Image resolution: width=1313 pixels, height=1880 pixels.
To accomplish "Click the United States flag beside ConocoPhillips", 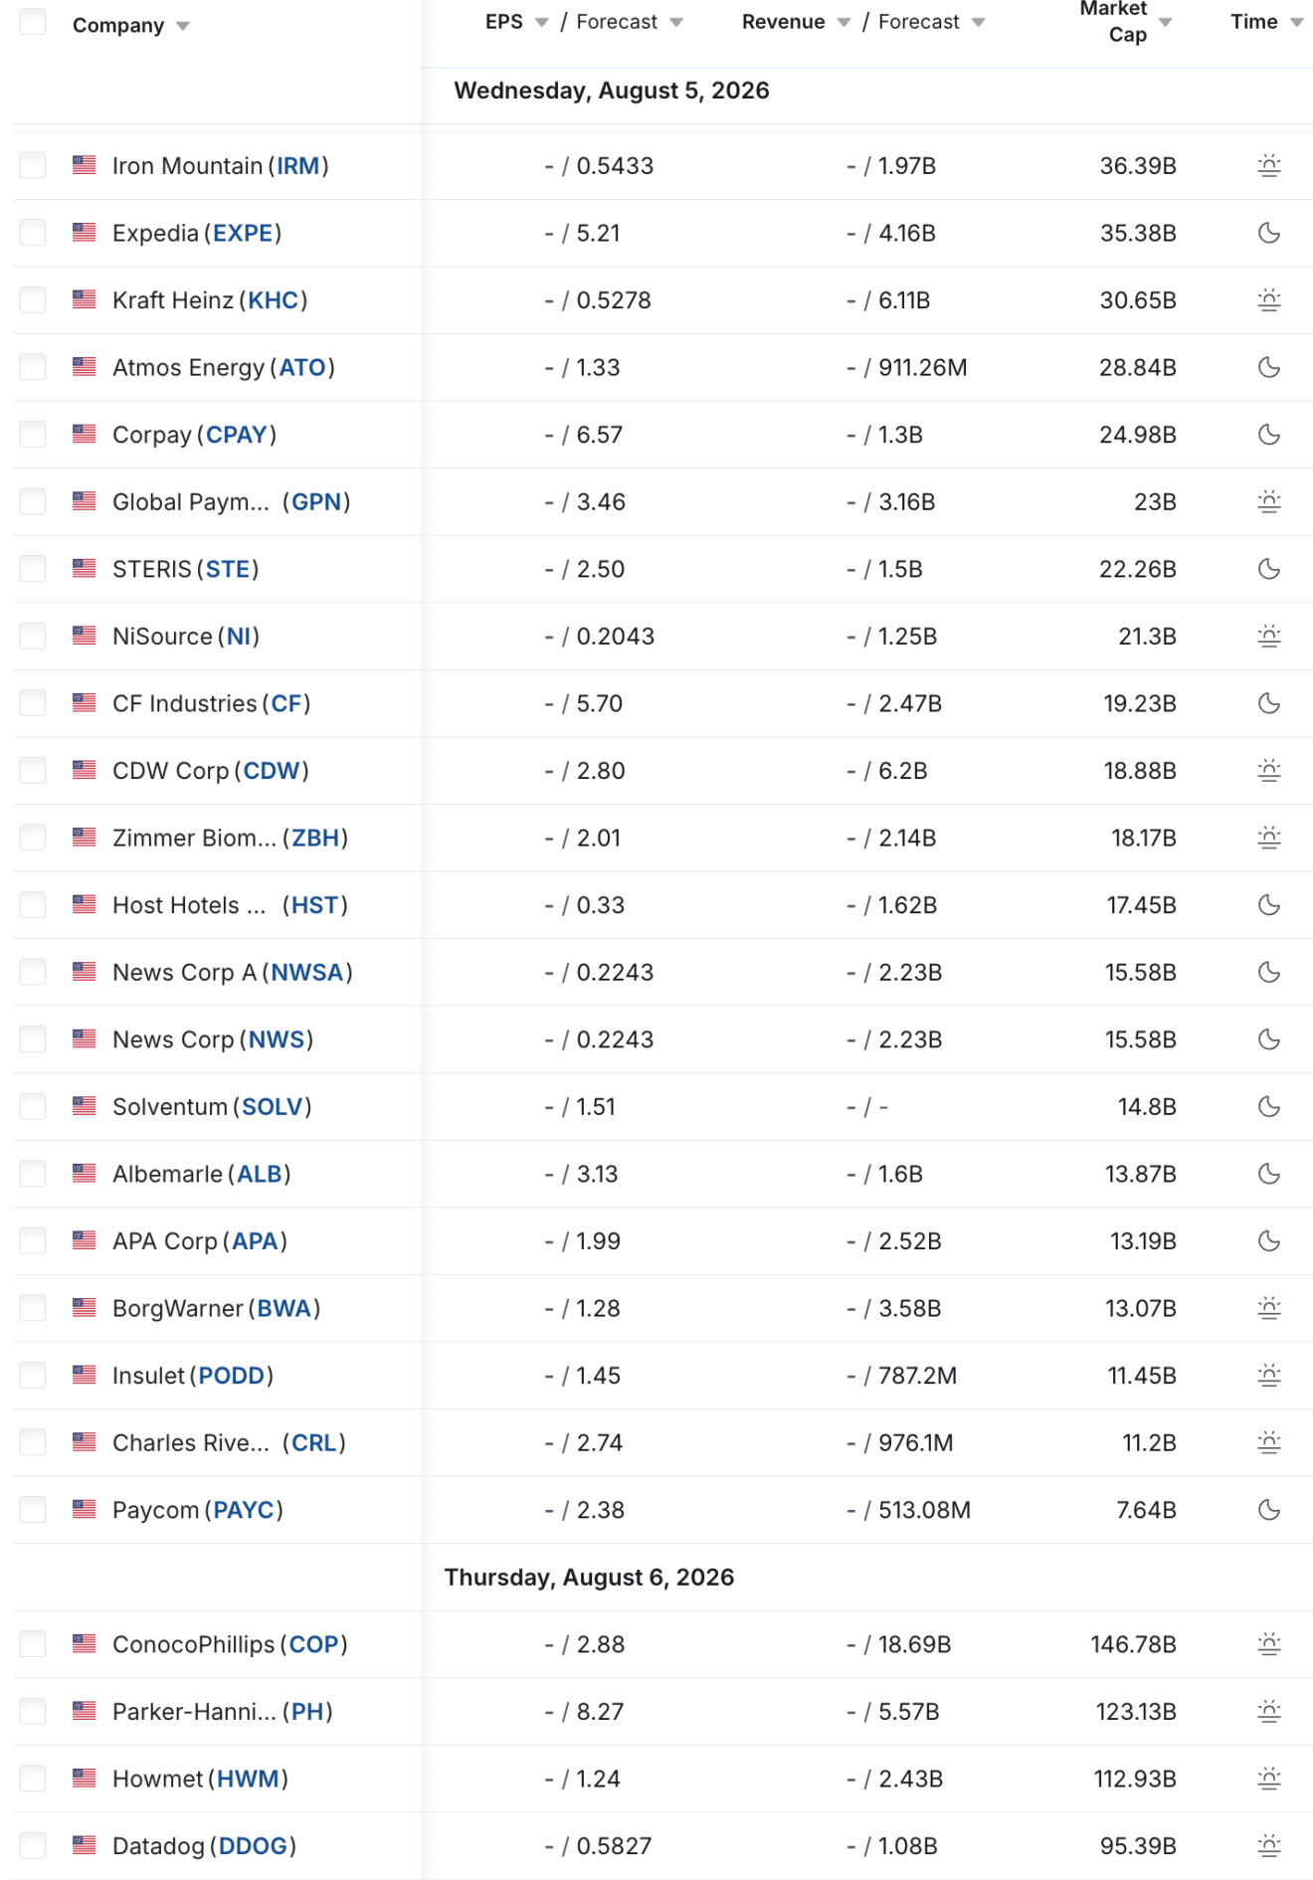I will click(85, 1643).
